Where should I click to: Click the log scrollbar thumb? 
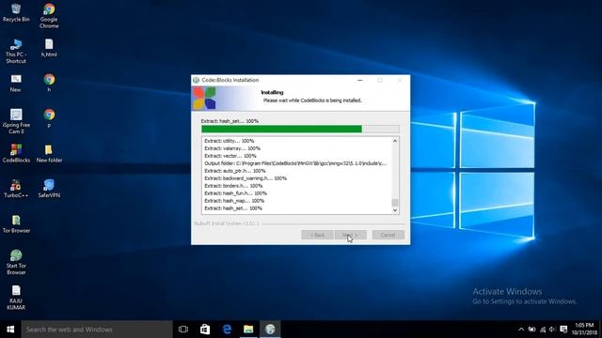[395, 203]
